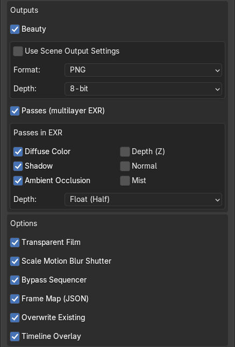Screen dimensions: 235x347
Task: Disable the Ambient Occlusion pass
Action: [18, 180]
